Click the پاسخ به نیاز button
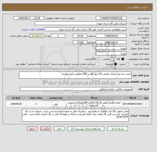This screenshot has width=157, height=152. 117,129
